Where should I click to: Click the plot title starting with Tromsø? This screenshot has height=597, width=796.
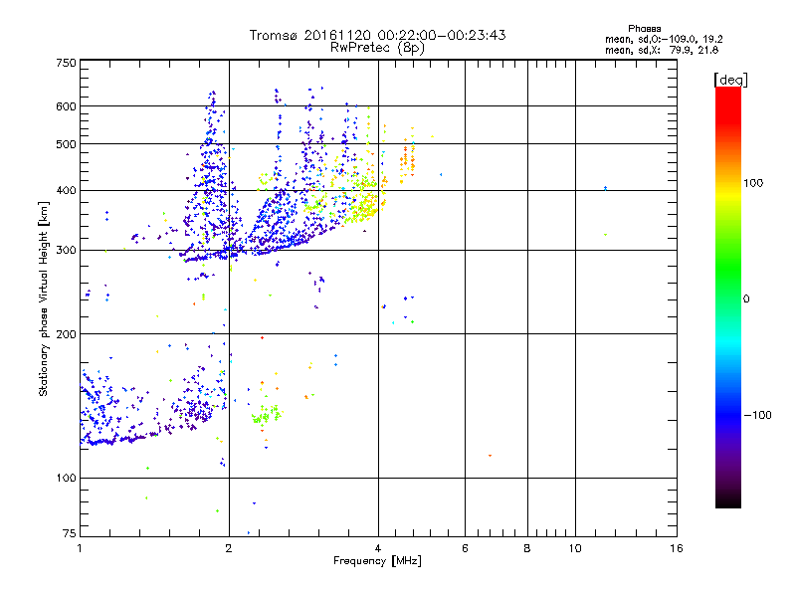click(377, 35)
